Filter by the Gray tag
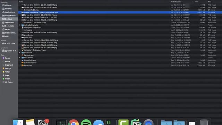 pyautogui.click(x=7, y=75)
